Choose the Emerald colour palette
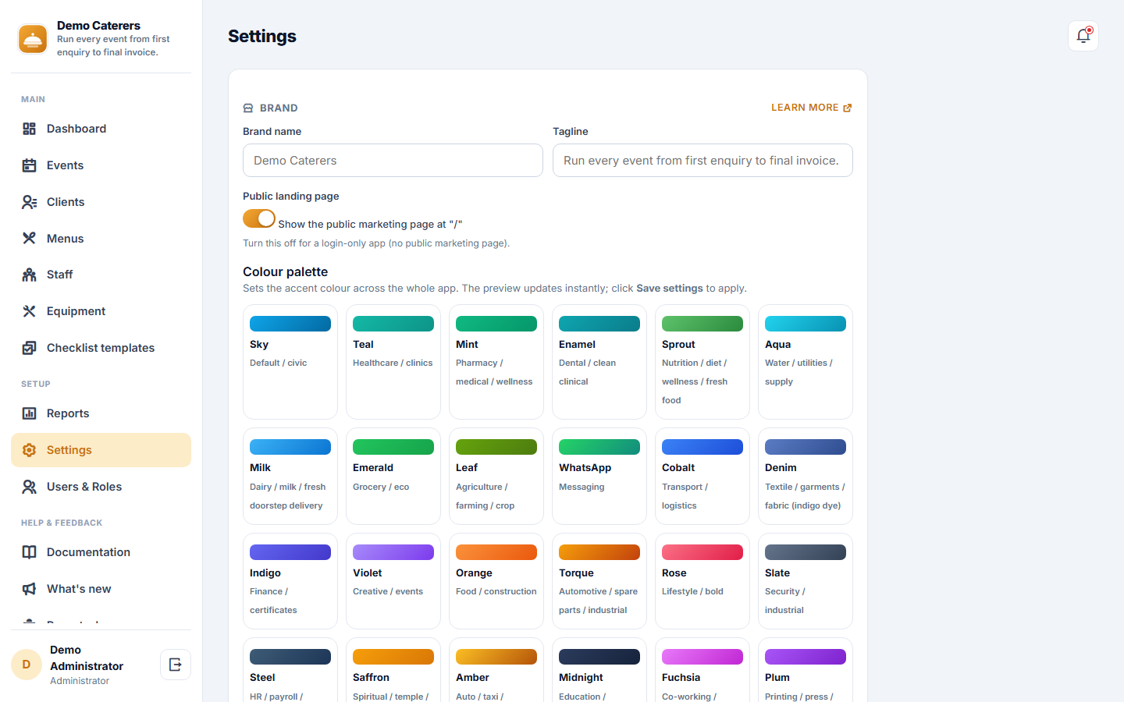 coord(393,476)
